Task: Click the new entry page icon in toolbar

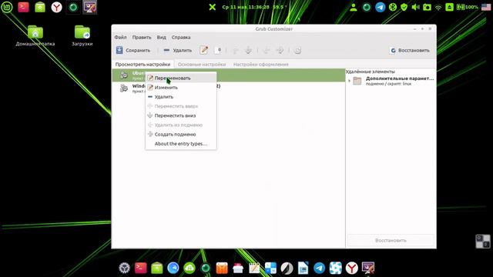Action: point(218,50)
